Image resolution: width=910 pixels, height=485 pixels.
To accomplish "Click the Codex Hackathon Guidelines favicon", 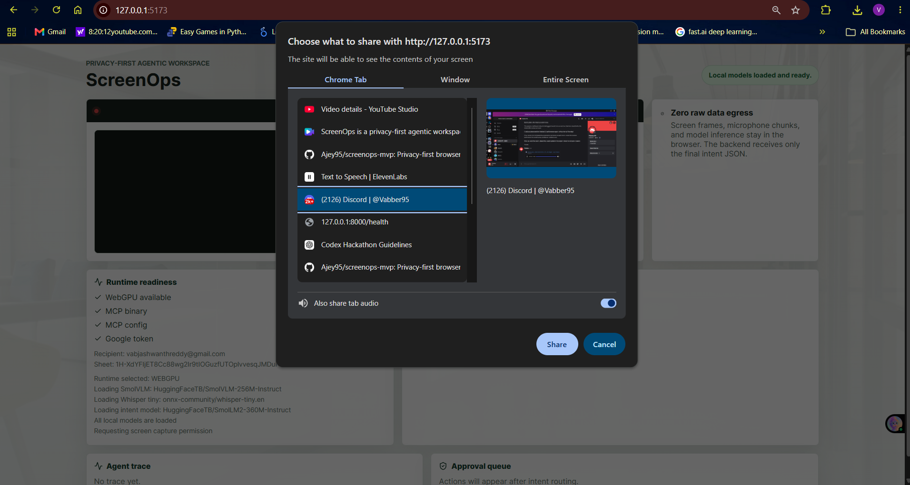I will pos(309,245).
